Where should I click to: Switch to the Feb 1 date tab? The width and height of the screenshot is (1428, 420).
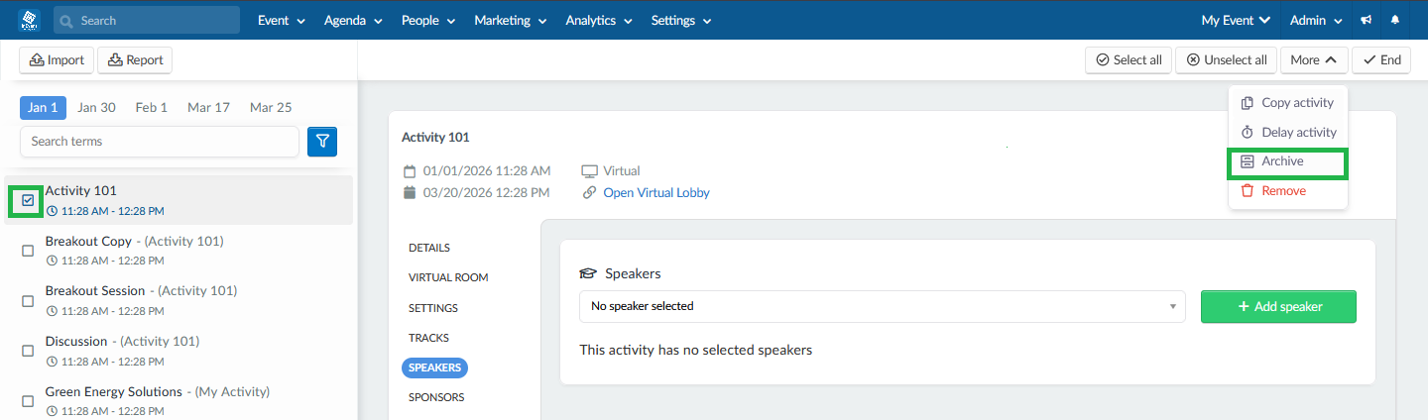point(152,107)
